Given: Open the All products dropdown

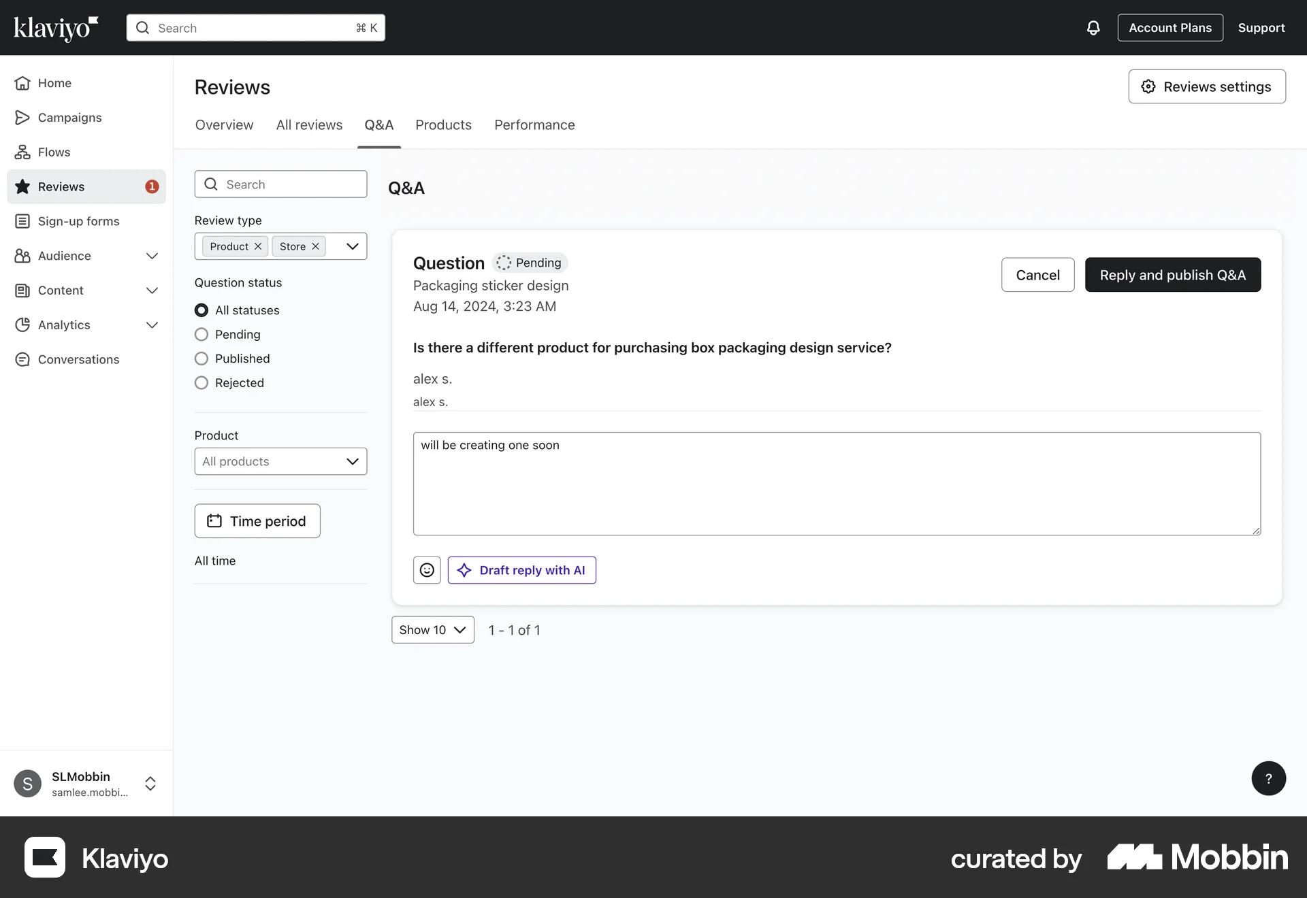Looking at the screenshot, I should click(280, 461).
